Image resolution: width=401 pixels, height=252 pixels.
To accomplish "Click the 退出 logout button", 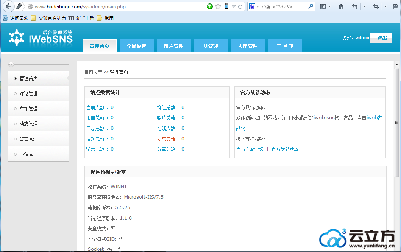I will coord(381,38).
